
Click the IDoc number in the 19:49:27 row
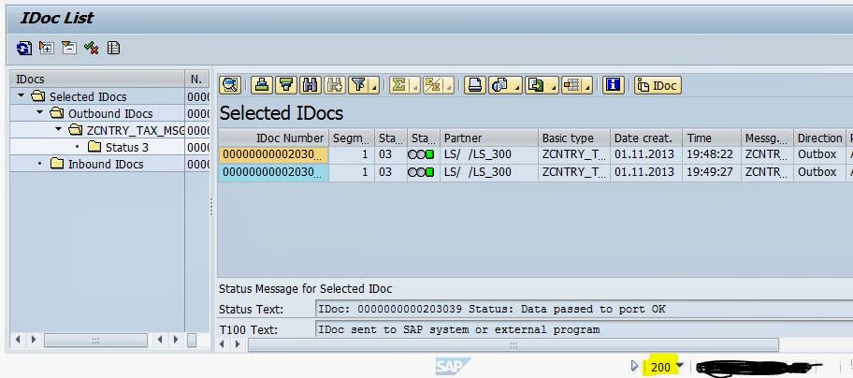click(x=274, y=172)
